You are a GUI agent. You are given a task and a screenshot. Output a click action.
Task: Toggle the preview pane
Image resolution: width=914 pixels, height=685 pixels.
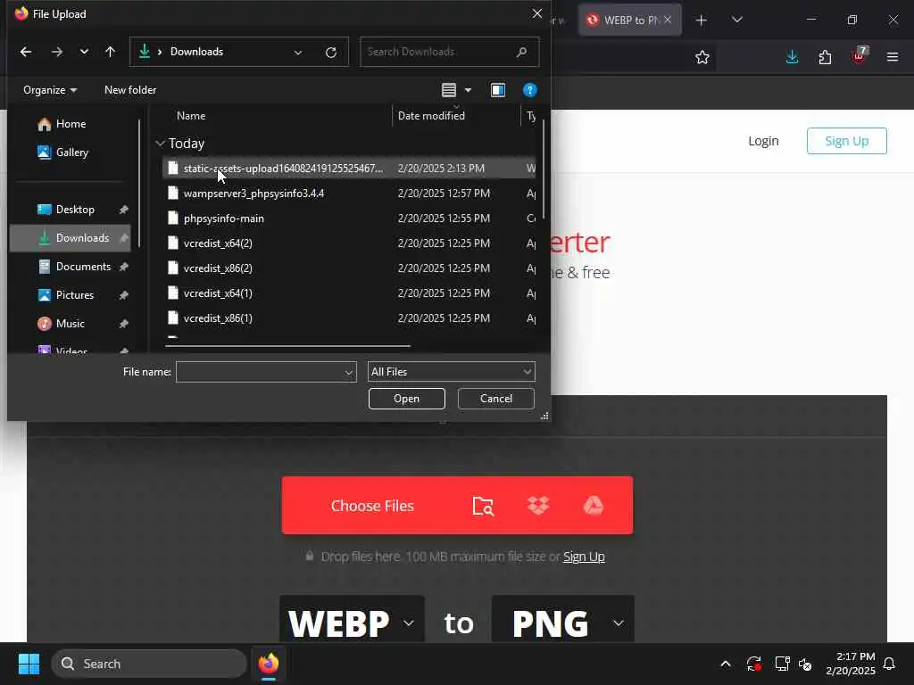(x=498, y=90)
